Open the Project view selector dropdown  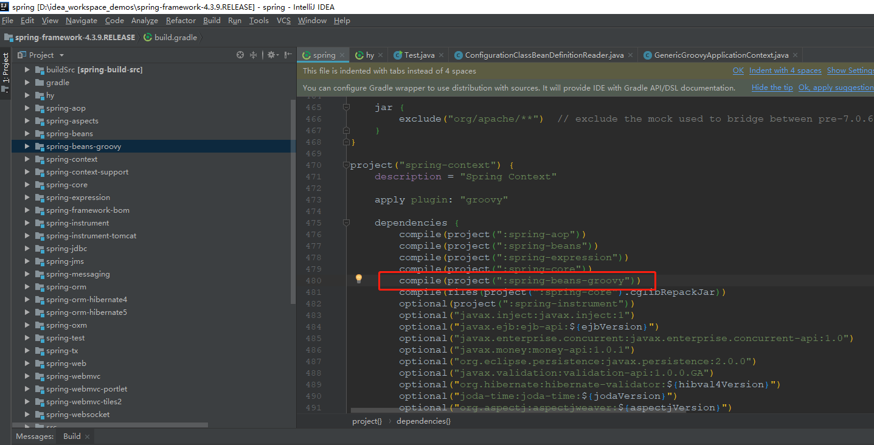40,55
